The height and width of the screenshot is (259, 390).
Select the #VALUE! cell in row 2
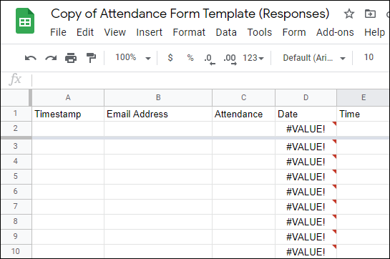(306, 129)
